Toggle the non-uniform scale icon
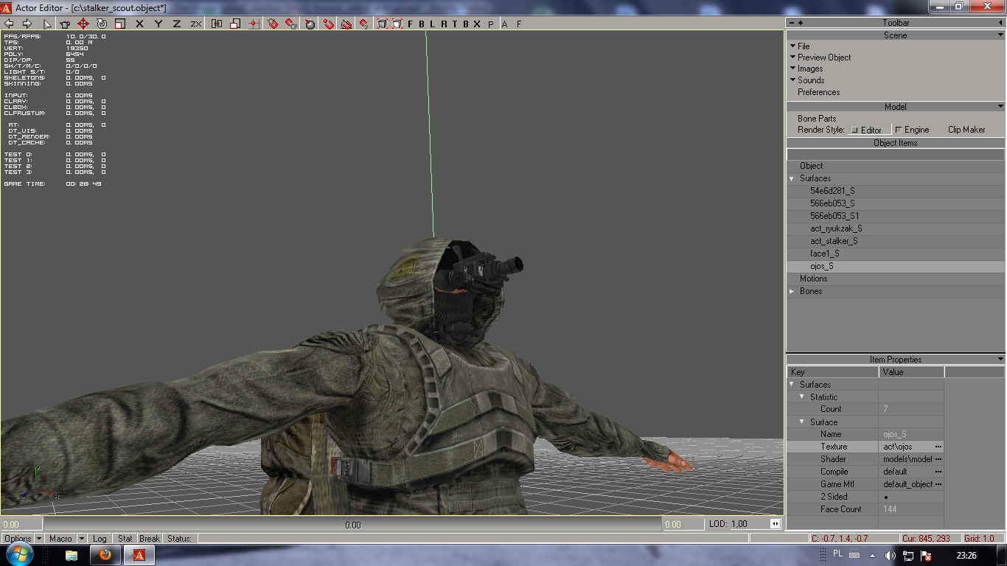The width and height of the screenshot is (1007, 566). tap(235, 24)
